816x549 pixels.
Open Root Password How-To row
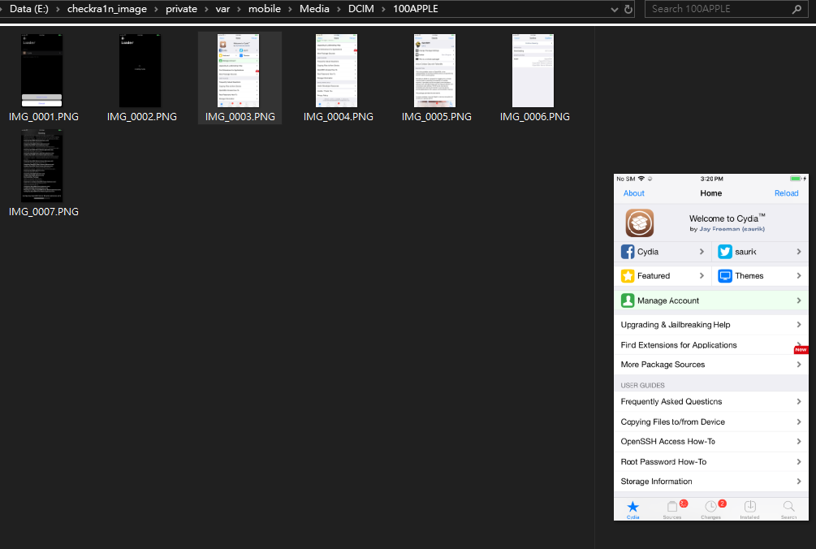(711, 461)
